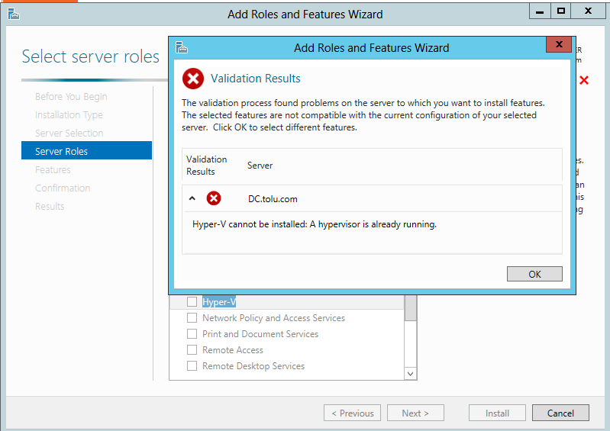Image resolution: width=610 pixels, height=431 pixels.
Task: Click the red error icon next to DC.tolu.com
Action: click(214, 198)
